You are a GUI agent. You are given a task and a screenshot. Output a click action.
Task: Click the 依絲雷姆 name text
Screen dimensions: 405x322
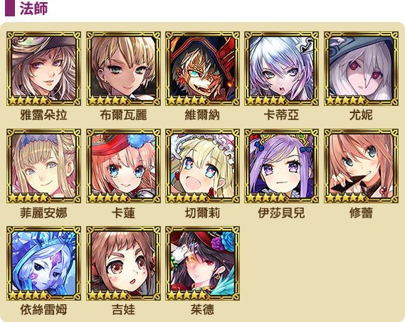pyautogui.click(x=43, y=310)
